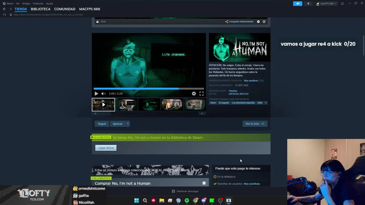Open the notifications bell
This screenshot has width=365, height=205.
(308, 3)
